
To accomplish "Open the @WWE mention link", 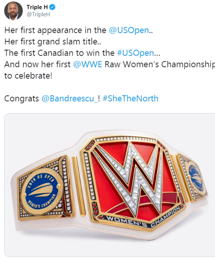I will coord(88,64).
